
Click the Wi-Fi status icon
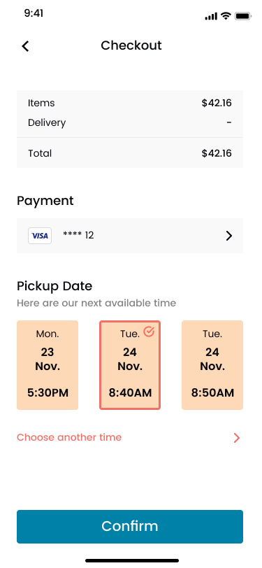click(x=226, y=16)
